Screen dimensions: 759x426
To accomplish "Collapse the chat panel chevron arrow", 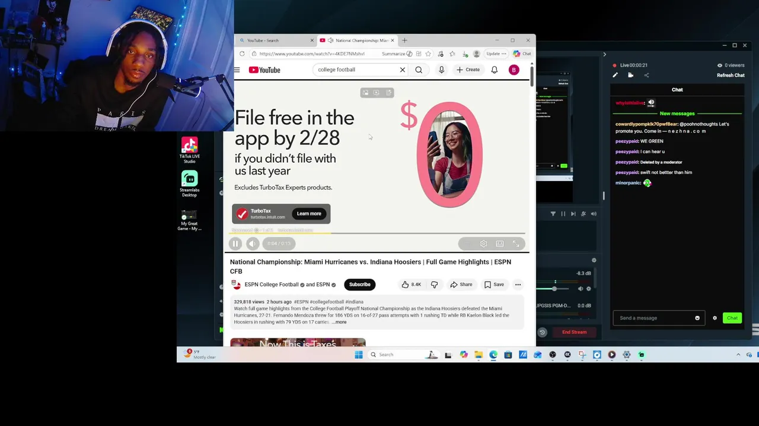I will pyautogui.click(x=604, y=54).
